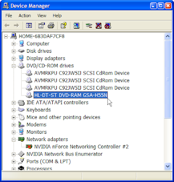Expand the NVIDIA Network Bus Enumerator node

(14, 154)
